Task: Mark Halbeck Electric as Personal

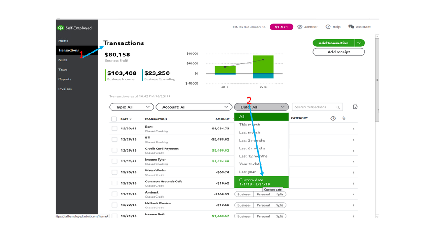Action: point(263,205)
